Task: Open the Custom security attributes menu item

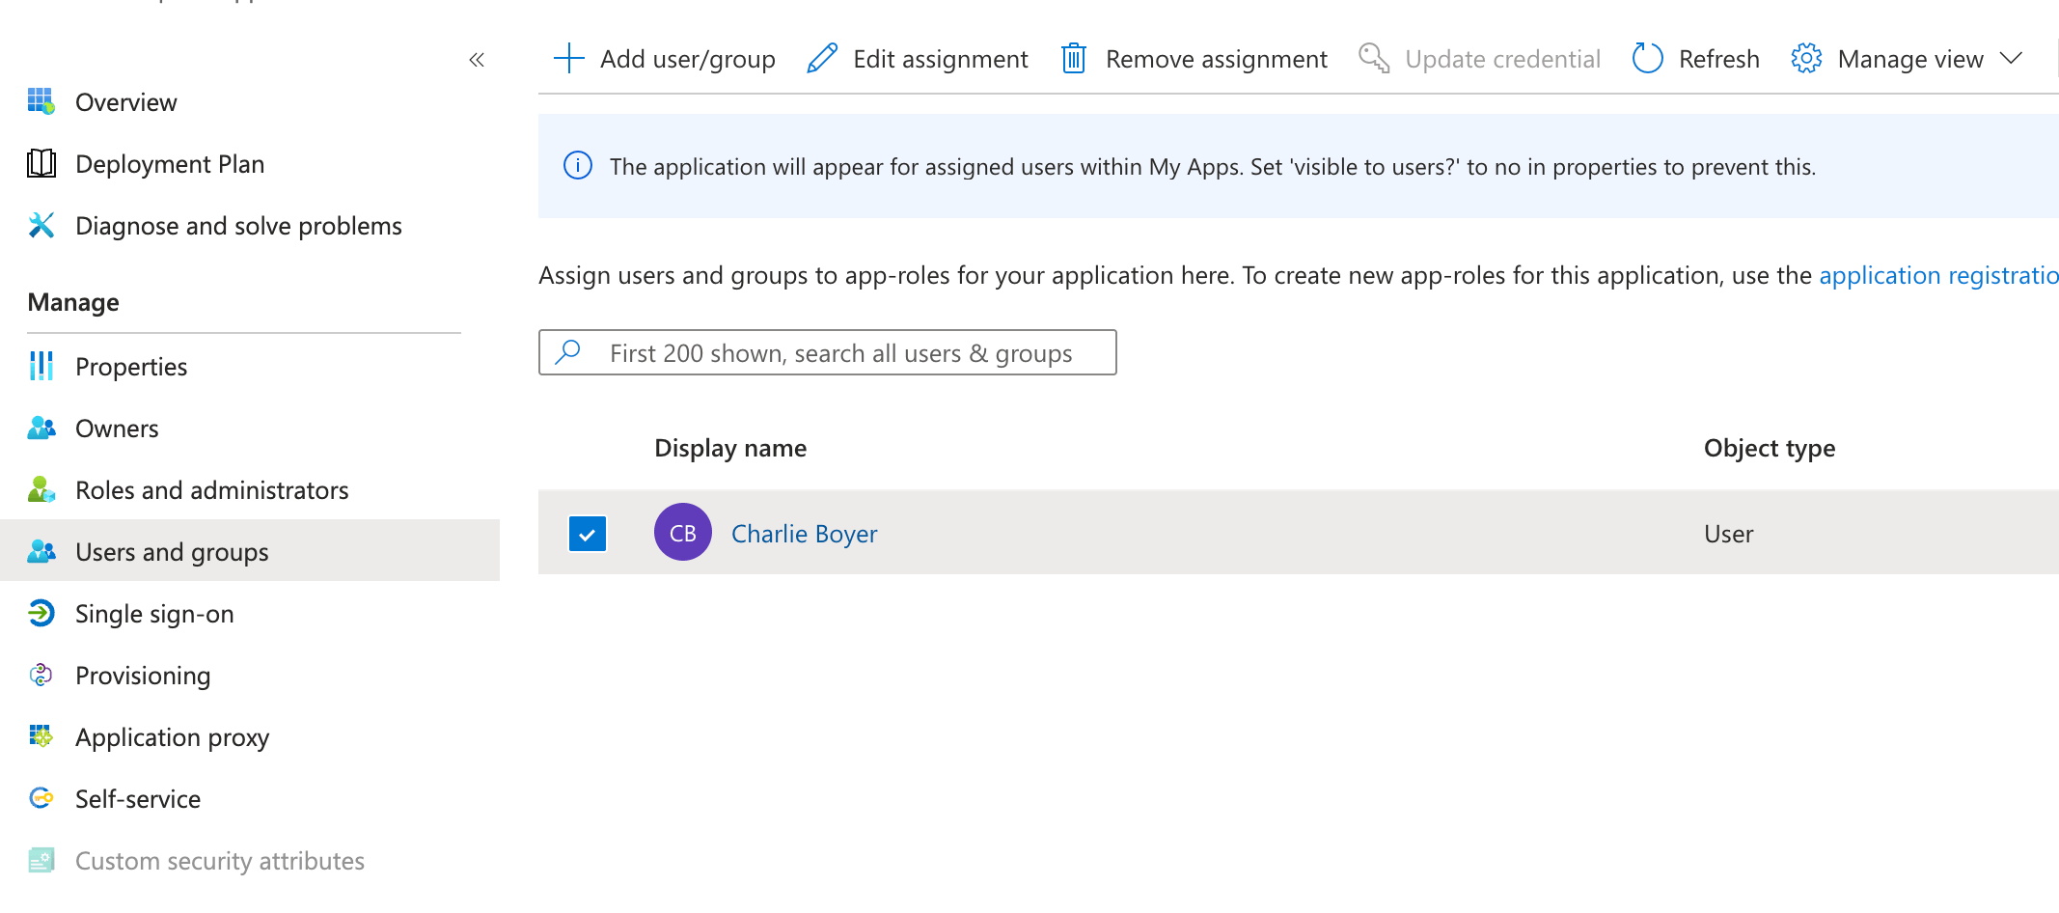Action: pyautogui.click(x=220, y=860)
